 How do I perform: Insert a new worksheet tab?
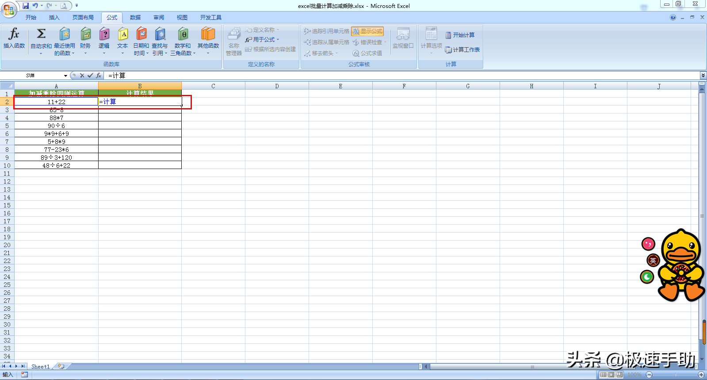[x=61, y=366]
